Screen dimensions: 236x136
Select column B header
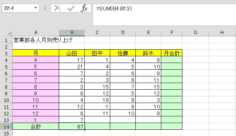pyautogui.click(x=72, y=33)
